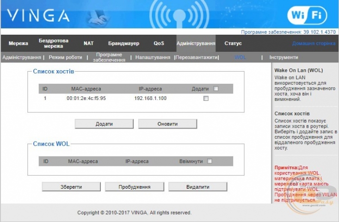The image size is (339, 222).
Task: Click the Зберегти button
Action: point(71,187)
